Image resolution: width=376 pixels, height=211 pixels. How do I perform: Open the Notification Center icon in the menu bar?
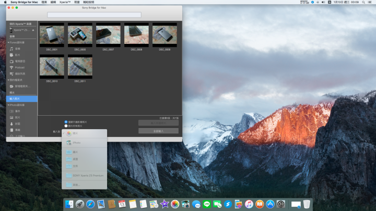(370, 2)
